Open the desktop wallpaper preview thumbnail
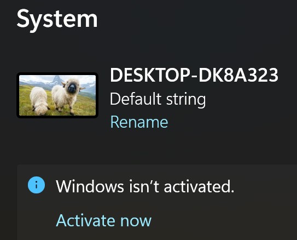Viewport: 297px width, 240px height. coord(57,95)
